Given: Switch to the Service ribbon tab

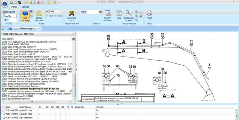Looking at the screenshot, I should tap(25, 7).
